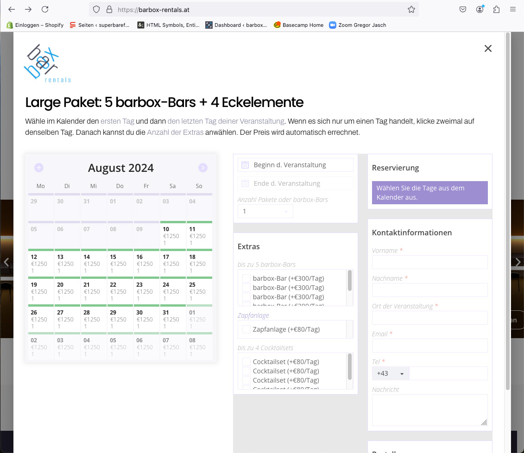Click calendar icon beside Ende d. Veranstaltung

point(245,183)
